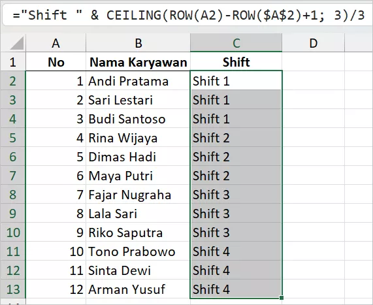Select the cell 'Budi Santoso'
The image size is (373, 305).
pos(138,119)
